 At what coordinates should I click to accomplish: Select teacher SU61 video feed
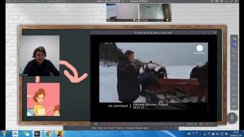39,56
